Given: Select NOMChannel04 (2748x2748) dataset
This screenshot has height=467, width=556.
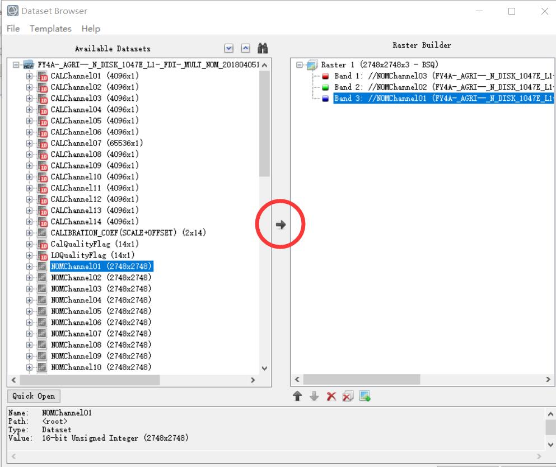Looking at the screenshot, I should 101,300.
